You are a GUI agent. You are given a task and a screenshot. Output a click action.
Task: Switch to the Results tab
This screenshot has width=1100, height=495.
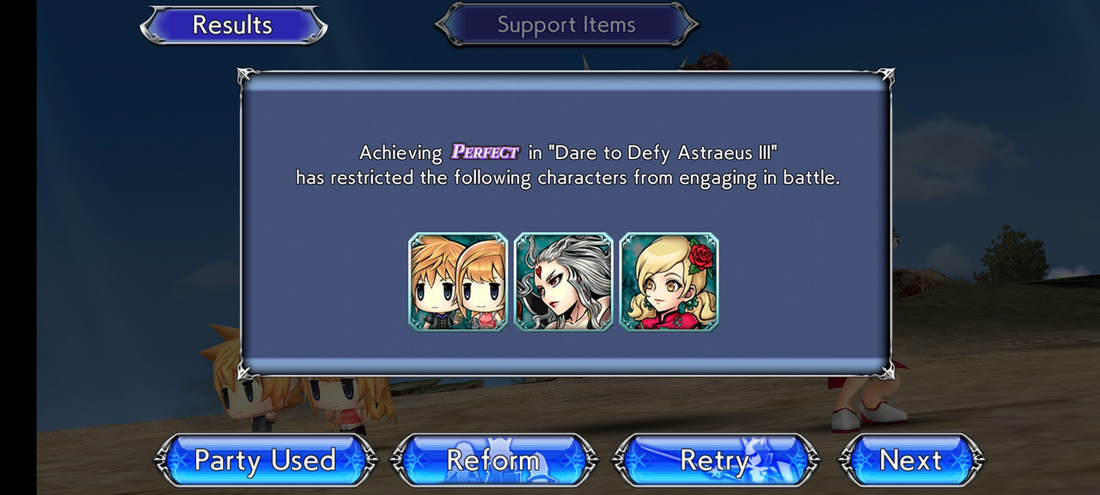pos(233,25)
